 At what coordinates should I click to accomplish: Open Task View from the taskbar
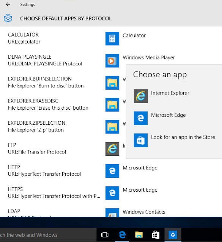(x=105, y=235)
